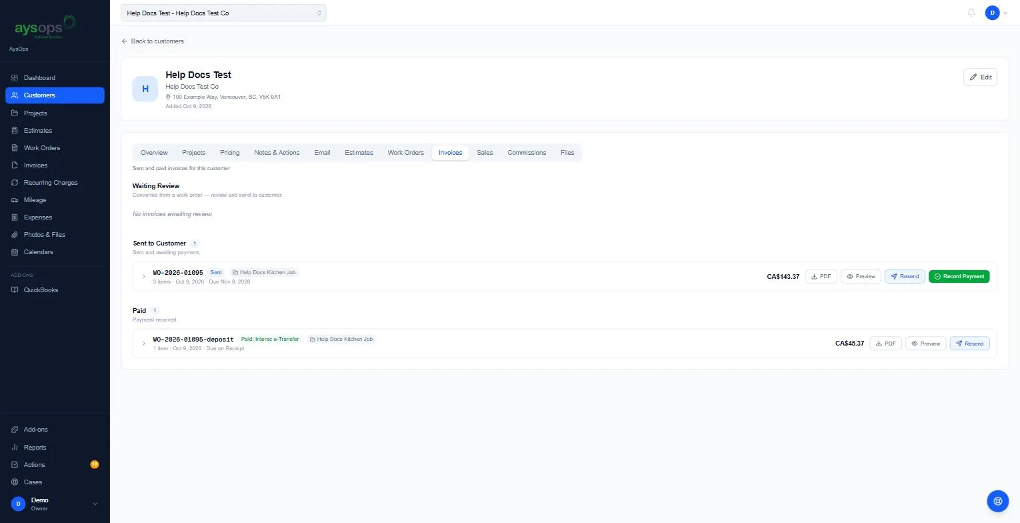The width and height of the screenshot is (1020, 523).
Task: Open the QuickBooks add-on icon
Action: (15, 290)
